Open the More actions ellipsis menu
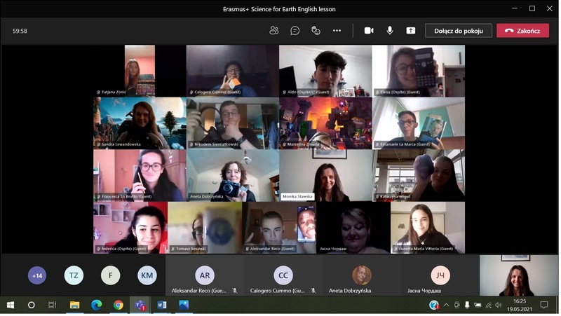 337,31
